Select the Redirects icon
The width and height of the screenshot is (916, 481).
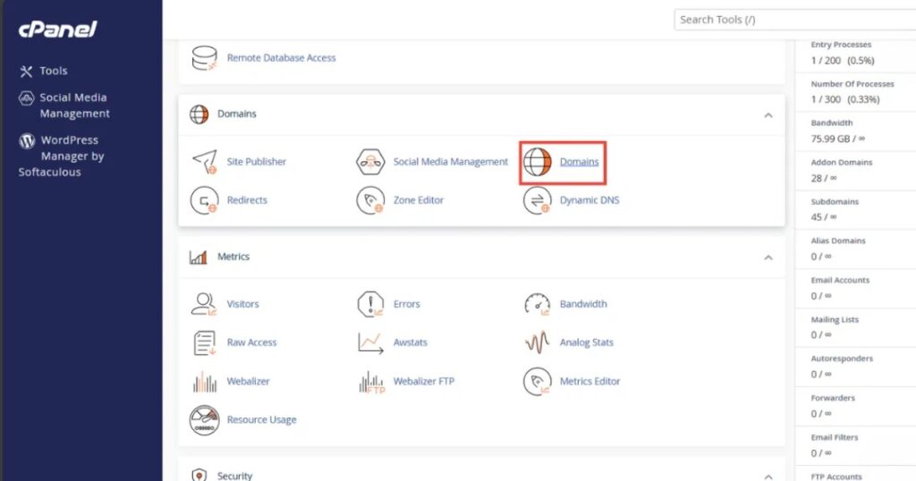(205, 200)
